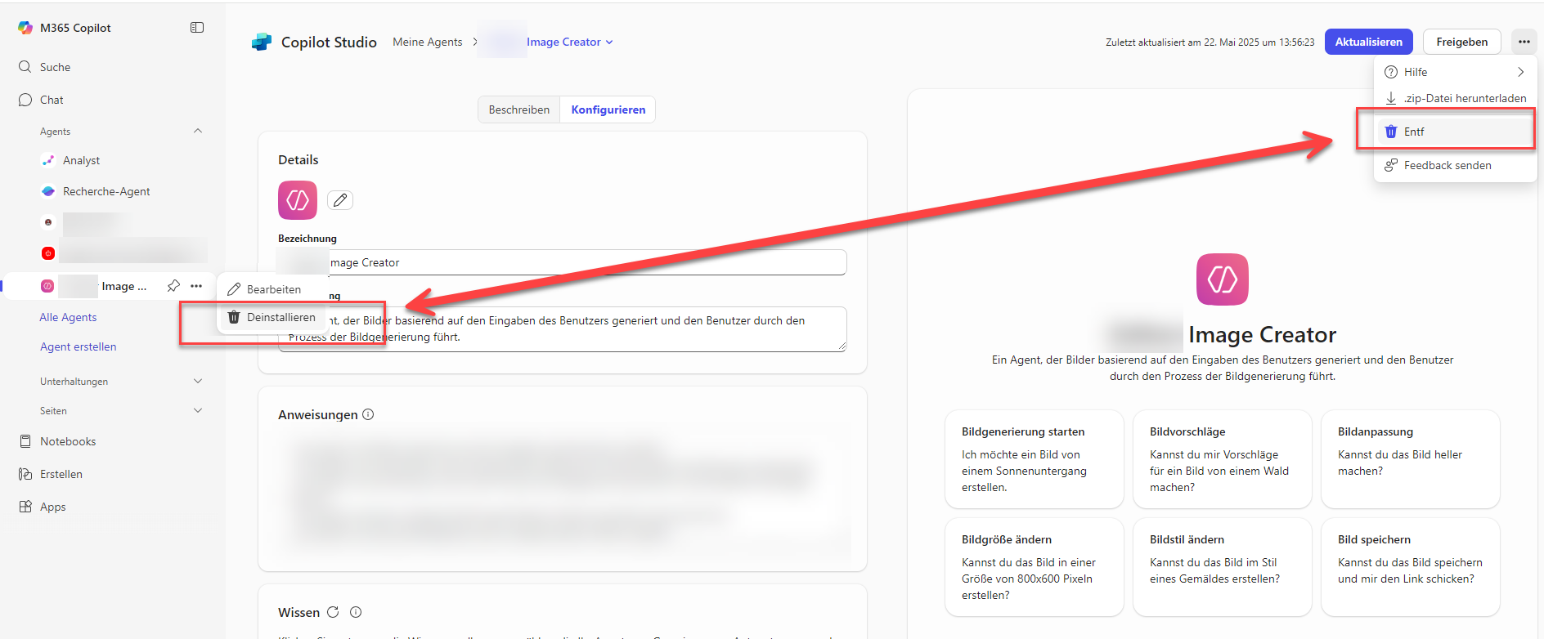Select the Bild speichern prompt card
Image resolution: width=1544 pixels, height=639 pixels.
pos(1411,567)
